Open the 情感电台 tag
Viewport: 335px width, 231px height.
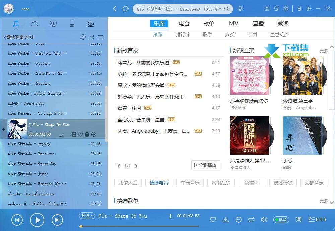click(159, 183)
